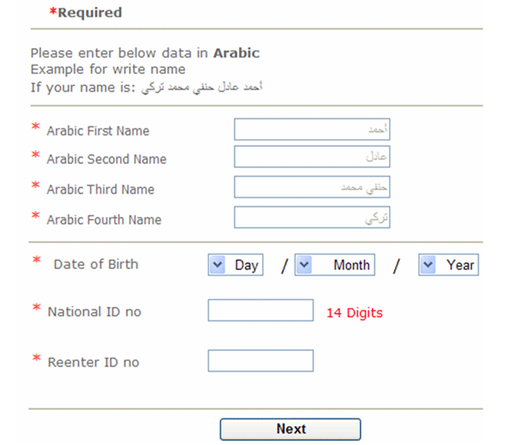This screenshot has width=514, height=445.
Task: Expand the Month dropdown list
Action: point(334,265)
